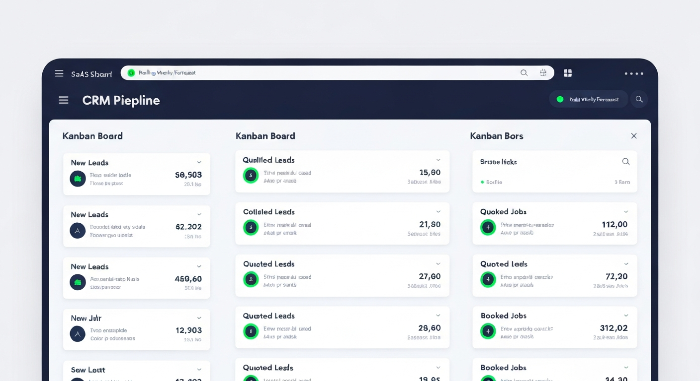Click the 72,20 value on the Quoted Leds card
The image size is (700, 381).
(616, 276)
